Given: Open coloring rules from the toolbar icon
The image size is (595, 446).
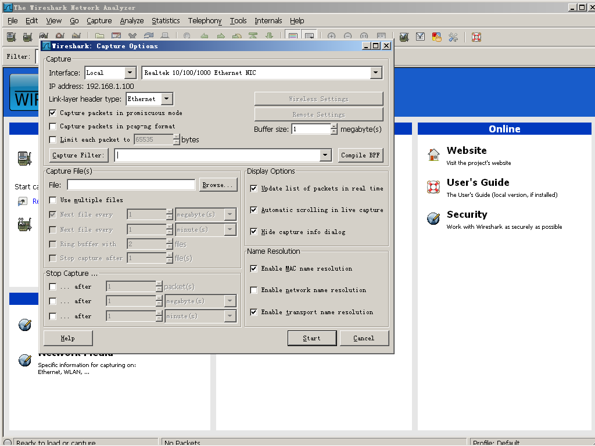Looking at the screenshot, I should (437, 37).
